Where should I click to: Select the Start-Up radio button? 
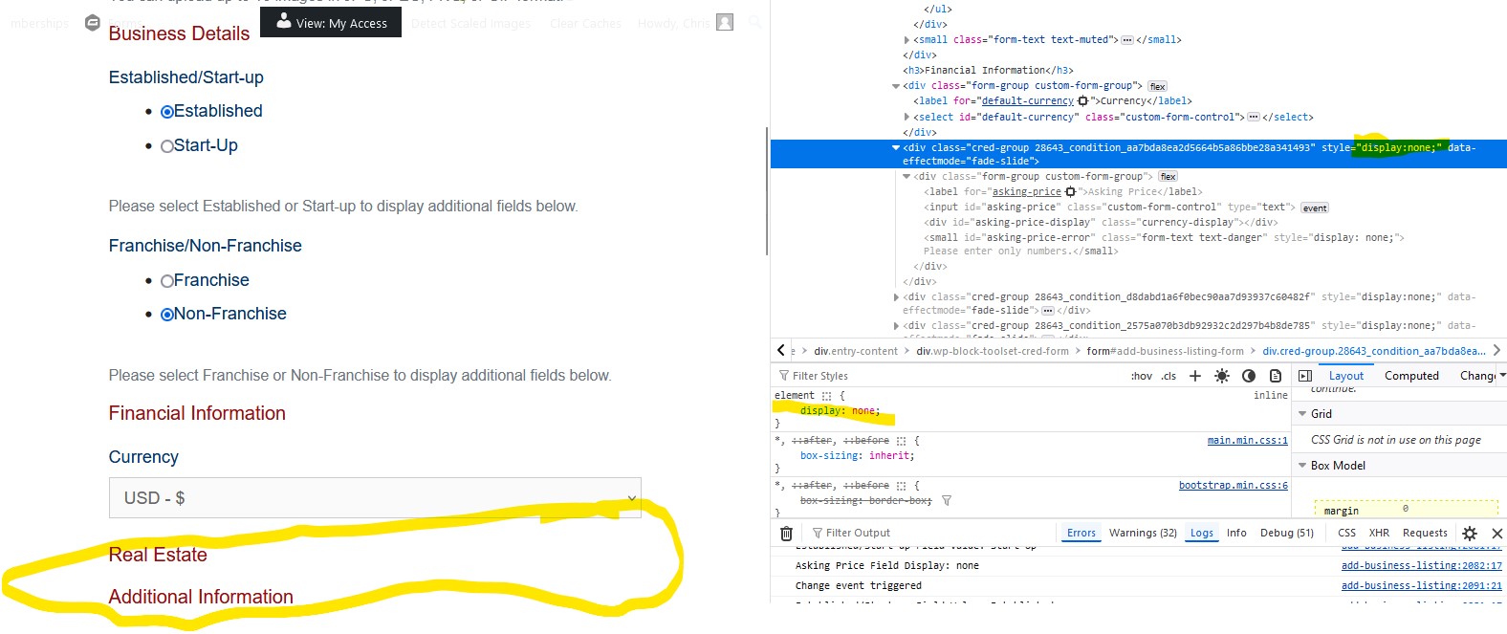[x=166, y=146]
